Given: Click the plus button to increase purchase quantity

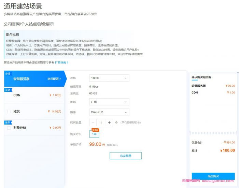Looking at the screenshot, I should coord(109,122).
